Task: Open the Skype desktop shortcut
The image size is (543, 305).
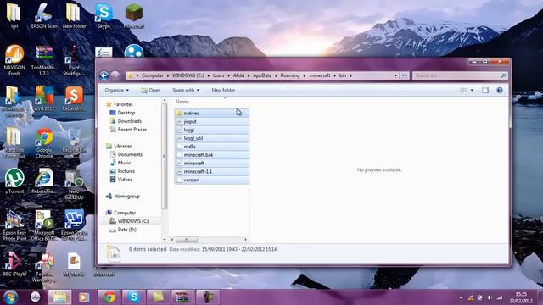Action: [104, 16]
